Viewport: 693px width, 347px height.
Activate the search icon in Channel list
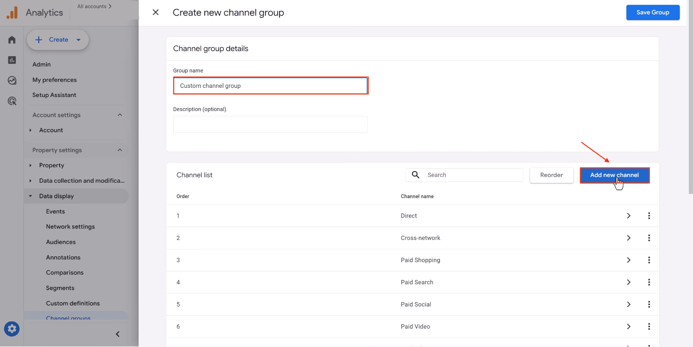tap(415, 175)
